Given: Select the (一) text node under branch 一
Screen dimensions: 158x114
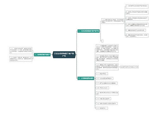Looking at the screenshot, I should coord(113,21).
